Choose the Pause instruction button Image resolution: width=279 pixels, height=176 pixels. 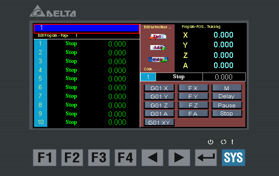tap(226, 105)
